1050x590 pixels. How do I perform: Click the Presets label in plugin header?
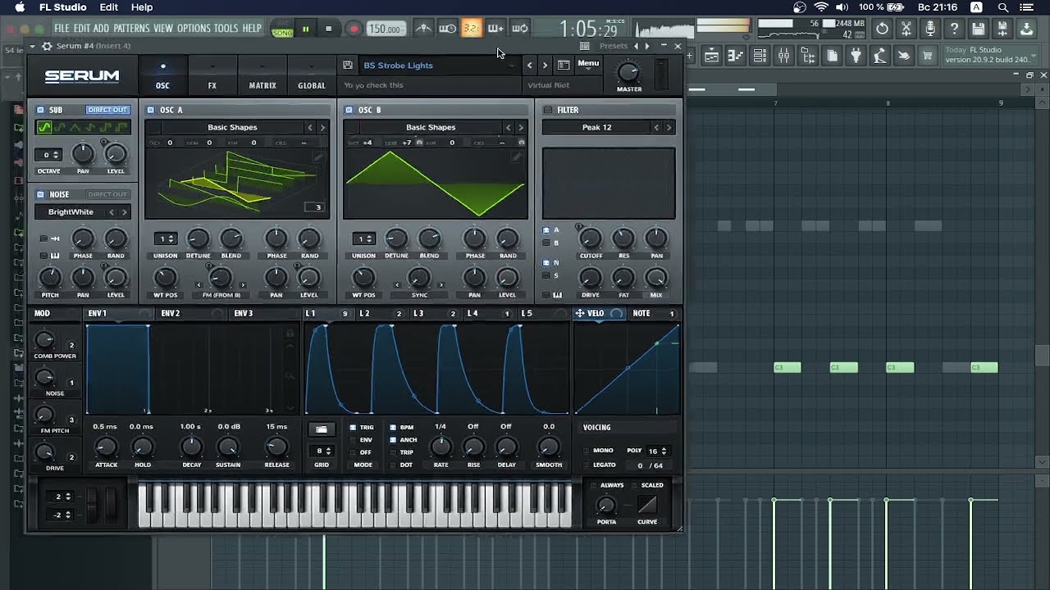point(613,46)
